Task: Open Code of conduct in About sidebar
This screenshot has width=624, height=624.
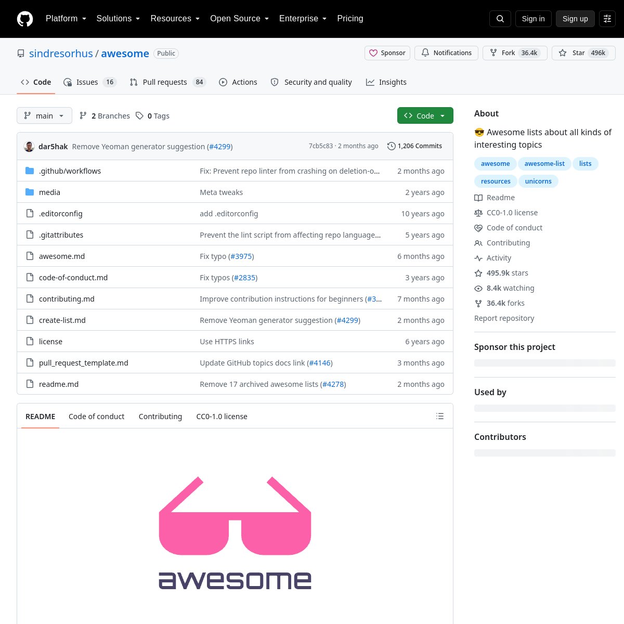Action: pyautogui.click(x=508, y=228)
